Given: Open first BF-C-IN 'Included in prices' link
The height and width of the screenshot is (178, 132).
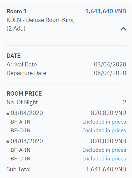Looking at the screenshot, I should (x=104, y=130).
